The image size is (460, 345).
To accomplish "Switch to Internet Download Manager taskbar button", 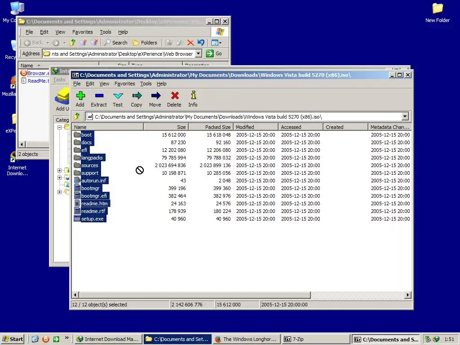I will click(x=108, y=339).
